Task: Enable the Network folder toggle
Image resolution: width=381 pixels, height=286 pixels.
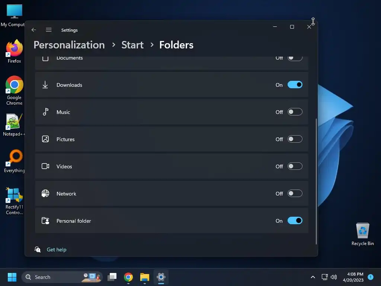Action: pyautogui.click(x=295, y=193)
